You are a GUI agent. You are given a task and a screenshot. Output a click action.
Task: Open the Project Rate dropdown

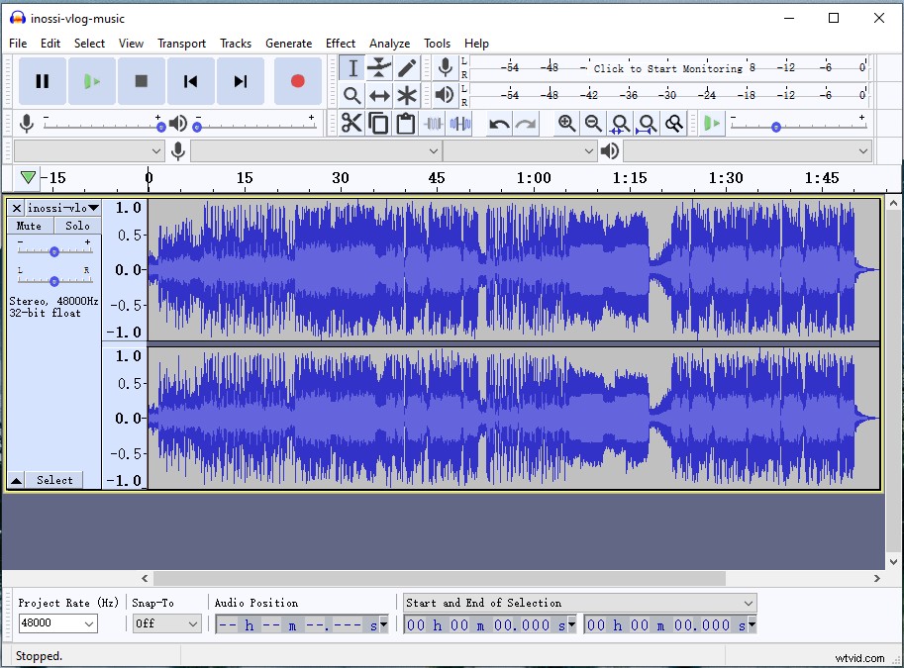point(54,623)
